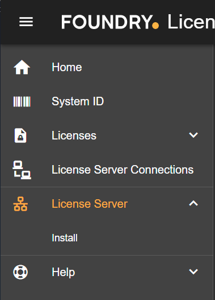Click the Licenses lock document icon

tap(20, 135)
